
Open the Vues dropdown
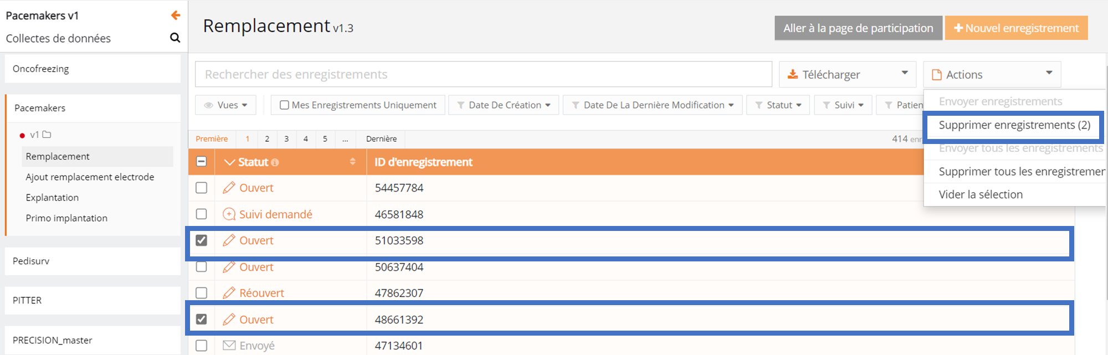point(226,105)
